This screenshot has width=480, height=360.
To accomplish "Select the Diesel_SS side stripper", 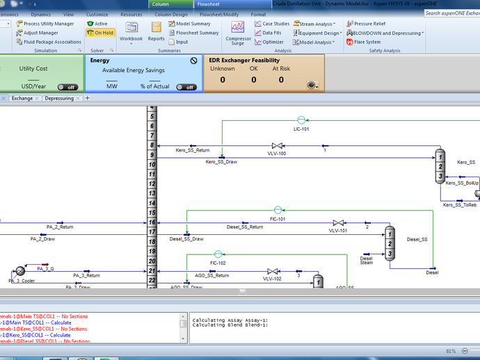I will 390,243.
